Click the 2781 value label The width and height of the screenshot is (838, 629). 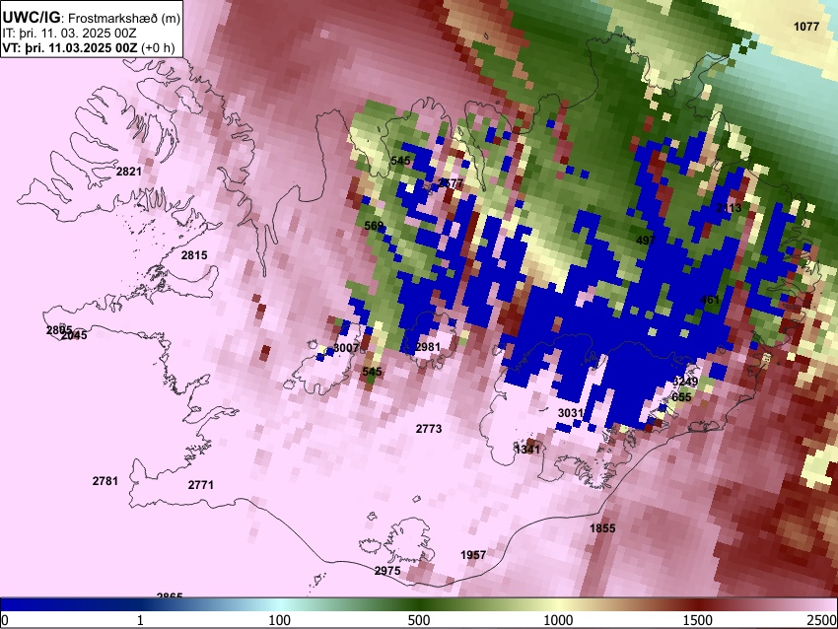105,480
